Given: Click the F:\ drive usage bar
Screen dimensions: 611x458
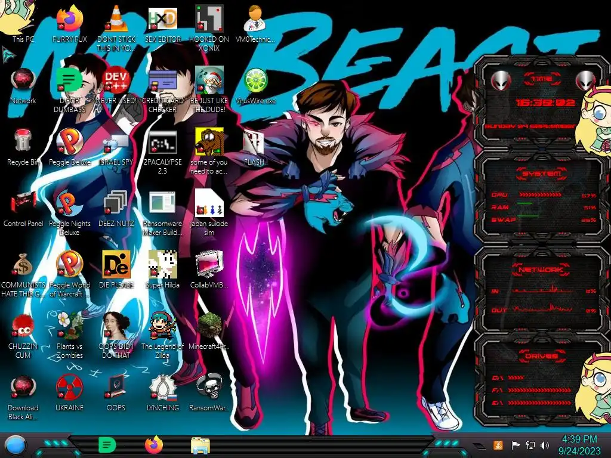Looking at the screenshot, I should click(539, 390).
